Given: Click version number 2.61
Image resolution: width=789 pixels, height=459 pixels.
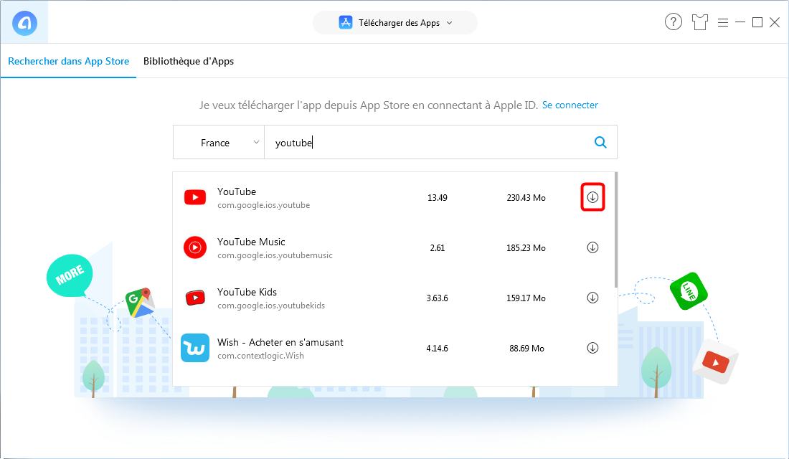Looking at the screenshot, I should tap(438, 248).
